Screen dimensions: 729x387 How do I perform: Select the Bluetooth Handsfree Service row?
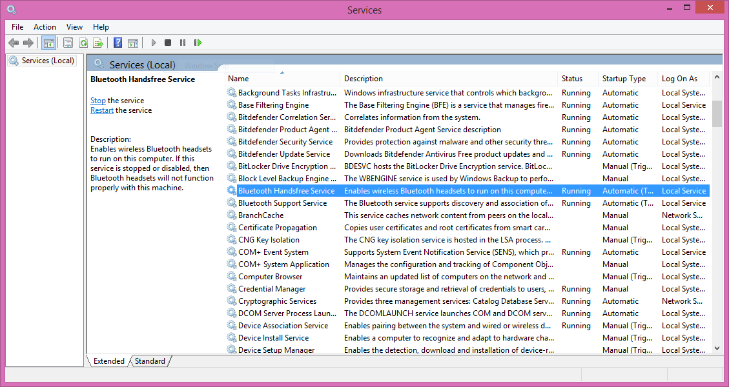tap(467, 191)
